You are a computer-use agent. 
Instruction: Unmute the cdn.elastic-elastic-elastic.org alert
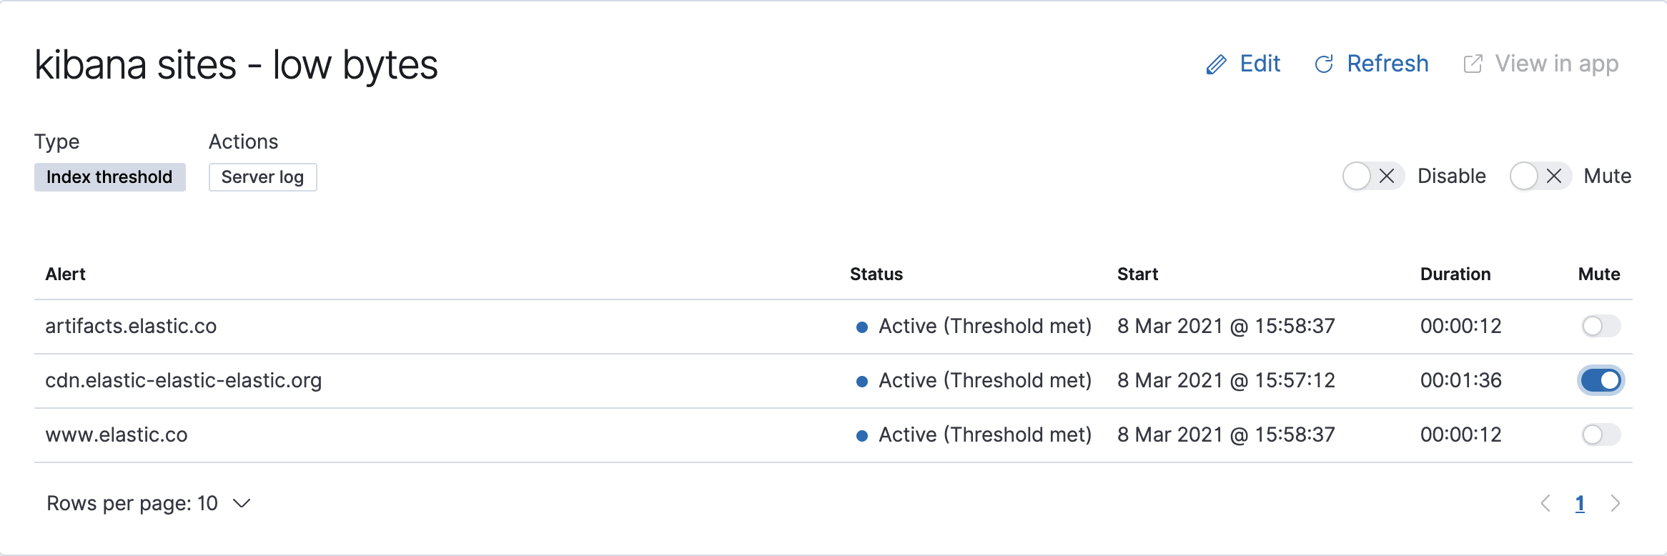(x=1601, y=380)
